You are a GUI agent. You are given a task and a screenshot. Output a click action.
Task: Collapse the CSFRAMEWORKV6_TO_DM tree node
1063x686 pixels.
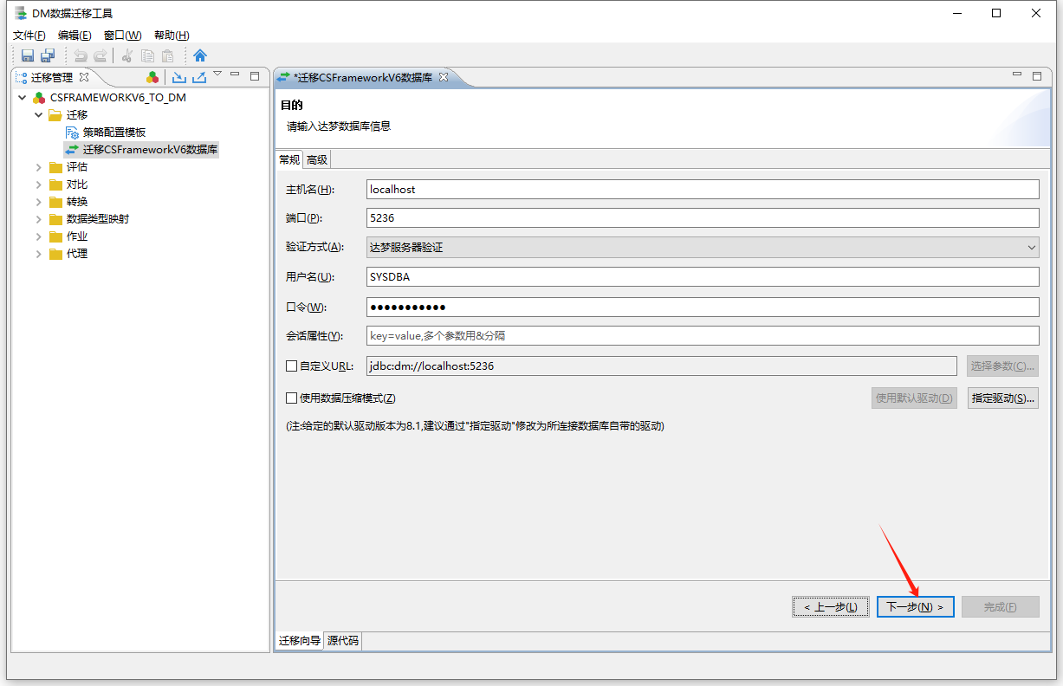(23, 98)
